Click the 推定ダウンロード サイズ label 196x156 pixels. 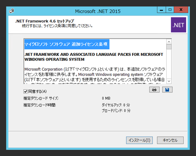(41, 98)
